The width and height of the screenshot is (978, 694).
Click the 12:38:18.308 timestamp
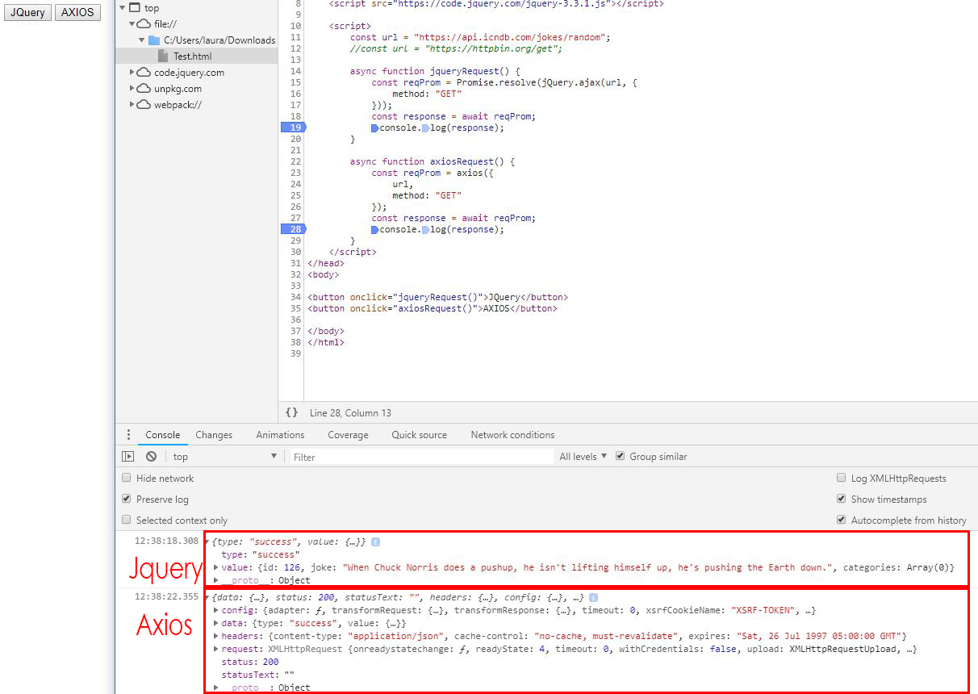click(x=165, y=541)
